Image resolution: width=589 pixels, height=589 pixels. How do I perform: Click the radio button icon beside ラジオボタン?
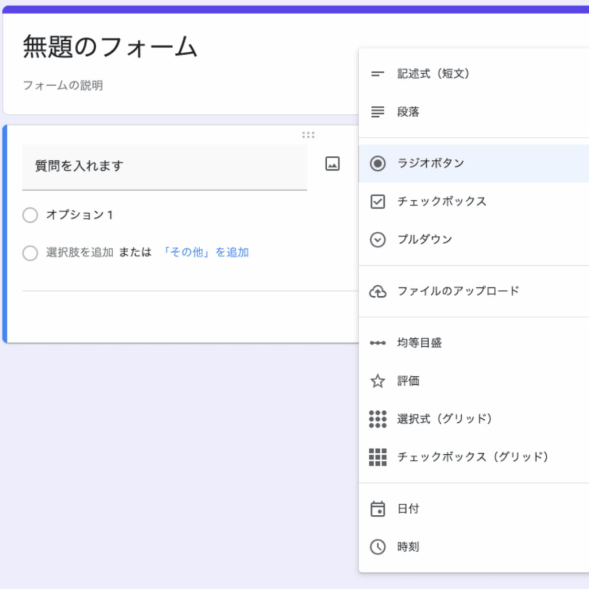coord(377,163)
